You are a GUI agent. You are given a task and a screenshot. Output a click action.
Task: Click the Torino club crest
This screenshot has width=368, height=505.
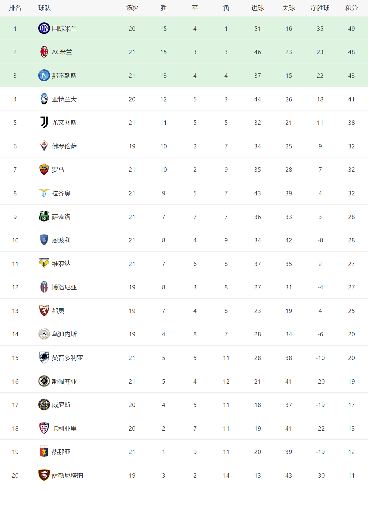(x=44, y=311)
